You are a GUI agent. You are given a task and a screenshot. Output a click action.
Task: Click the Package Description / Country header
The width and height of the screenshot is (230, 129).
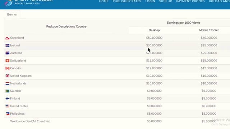click(66, 27)
